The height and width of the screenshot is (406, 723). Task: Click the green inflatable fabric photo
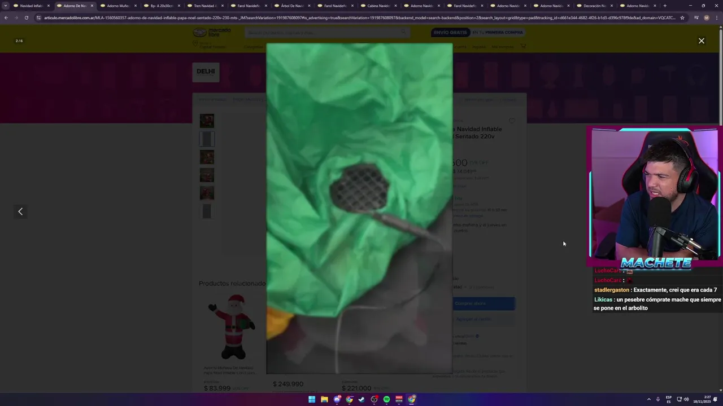tap(359, 208)
